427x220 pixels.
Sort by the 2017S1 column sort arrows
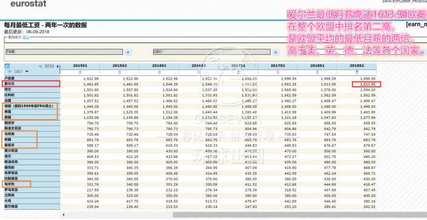(x=238, y=72)
